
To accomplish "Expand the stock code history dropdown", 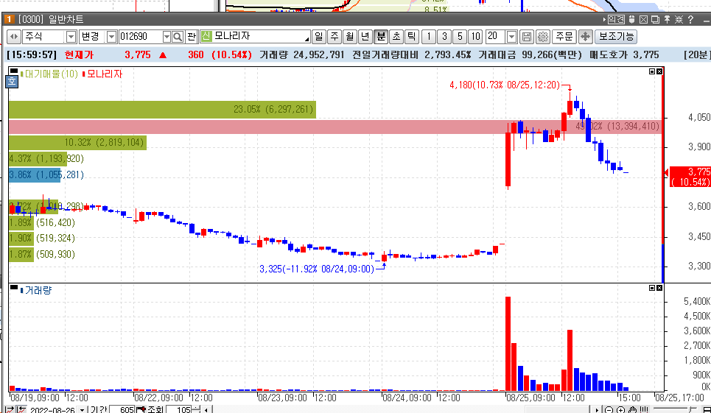I will [x=167, y=37].
